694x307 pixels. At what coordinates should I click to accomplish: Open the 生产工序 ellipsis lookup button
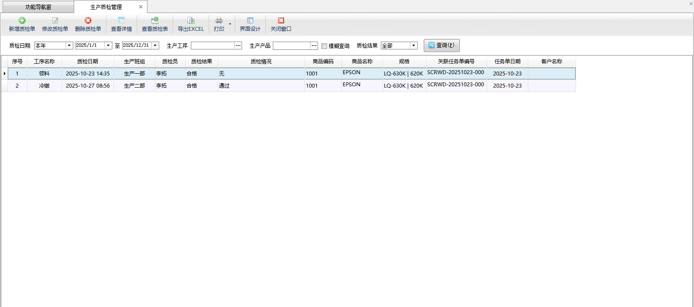coord(238,46)
